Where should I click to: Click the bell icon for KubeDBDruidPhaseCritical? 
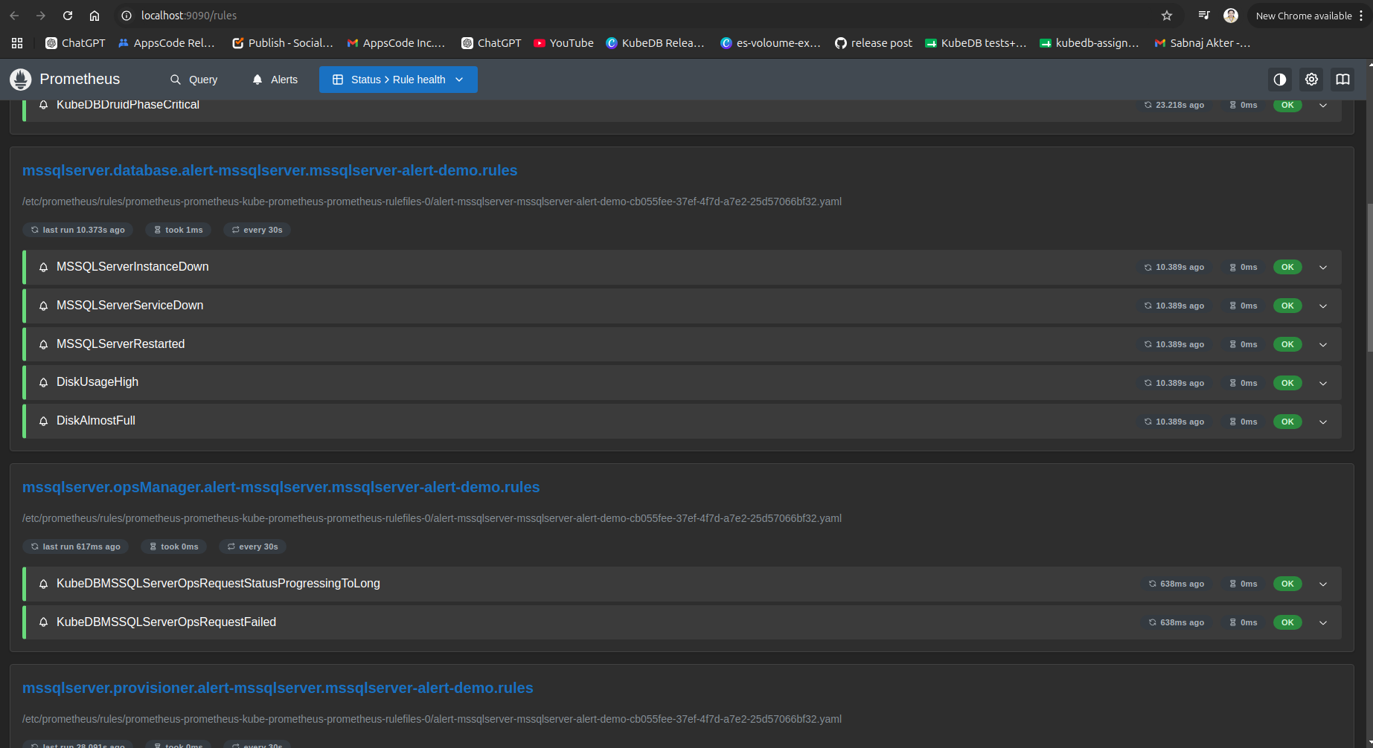(44, 105)
